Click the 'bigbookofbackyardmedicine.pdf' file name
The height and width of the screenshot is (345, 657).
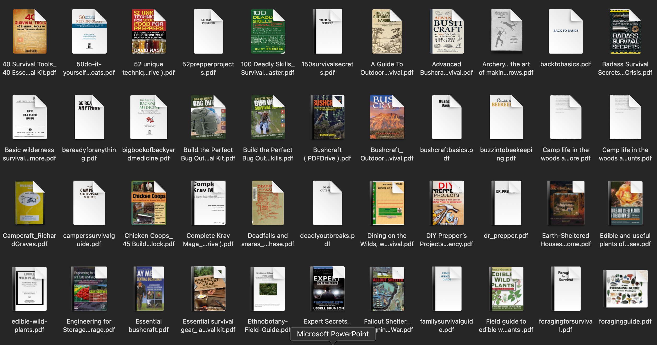149,154
